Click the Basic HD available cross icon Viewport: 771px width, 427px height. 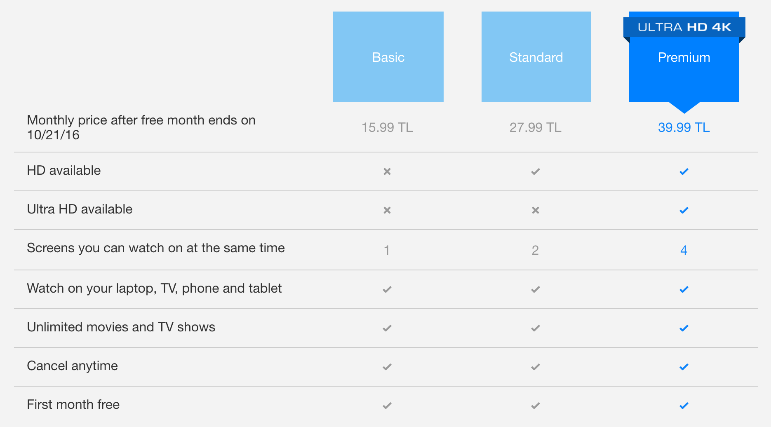click(387, 171)
